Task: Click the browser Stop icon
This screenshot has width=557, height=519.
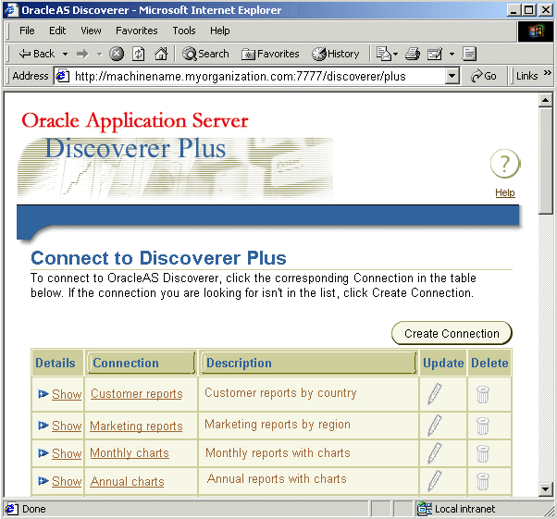Action: point(117,54)
